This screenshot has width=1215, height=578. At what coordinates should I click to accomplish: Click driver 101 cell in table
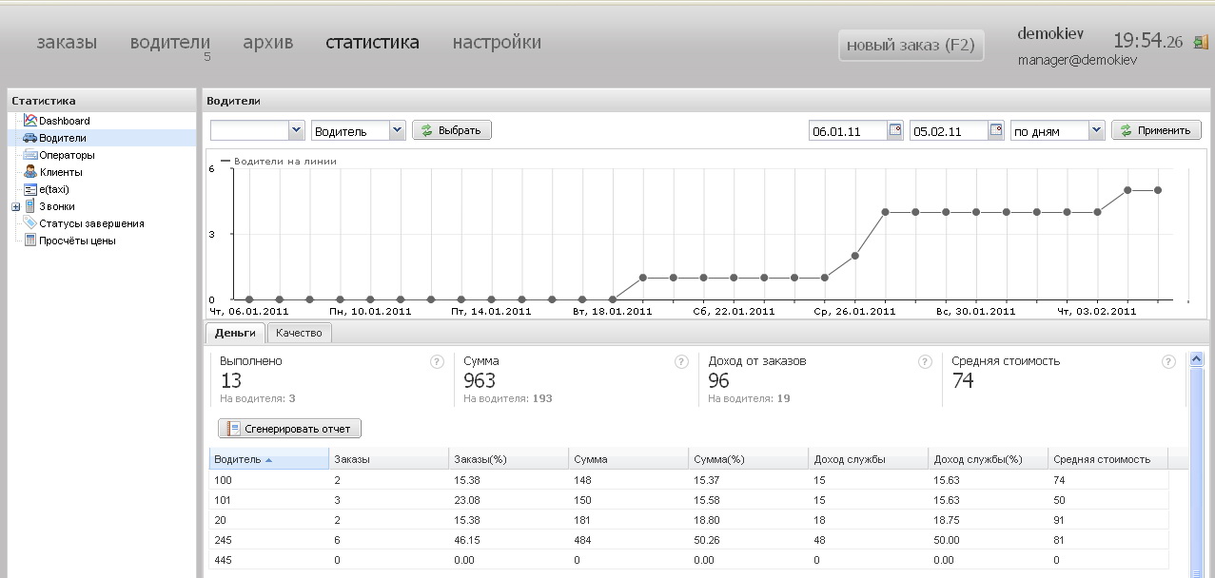point(269,500)
